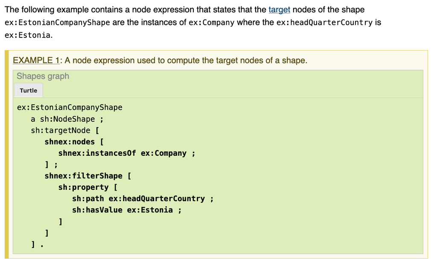Click inline ex:Company in the intro paragraph
This screenshot has width=437, height=260.
pos(211,22)
